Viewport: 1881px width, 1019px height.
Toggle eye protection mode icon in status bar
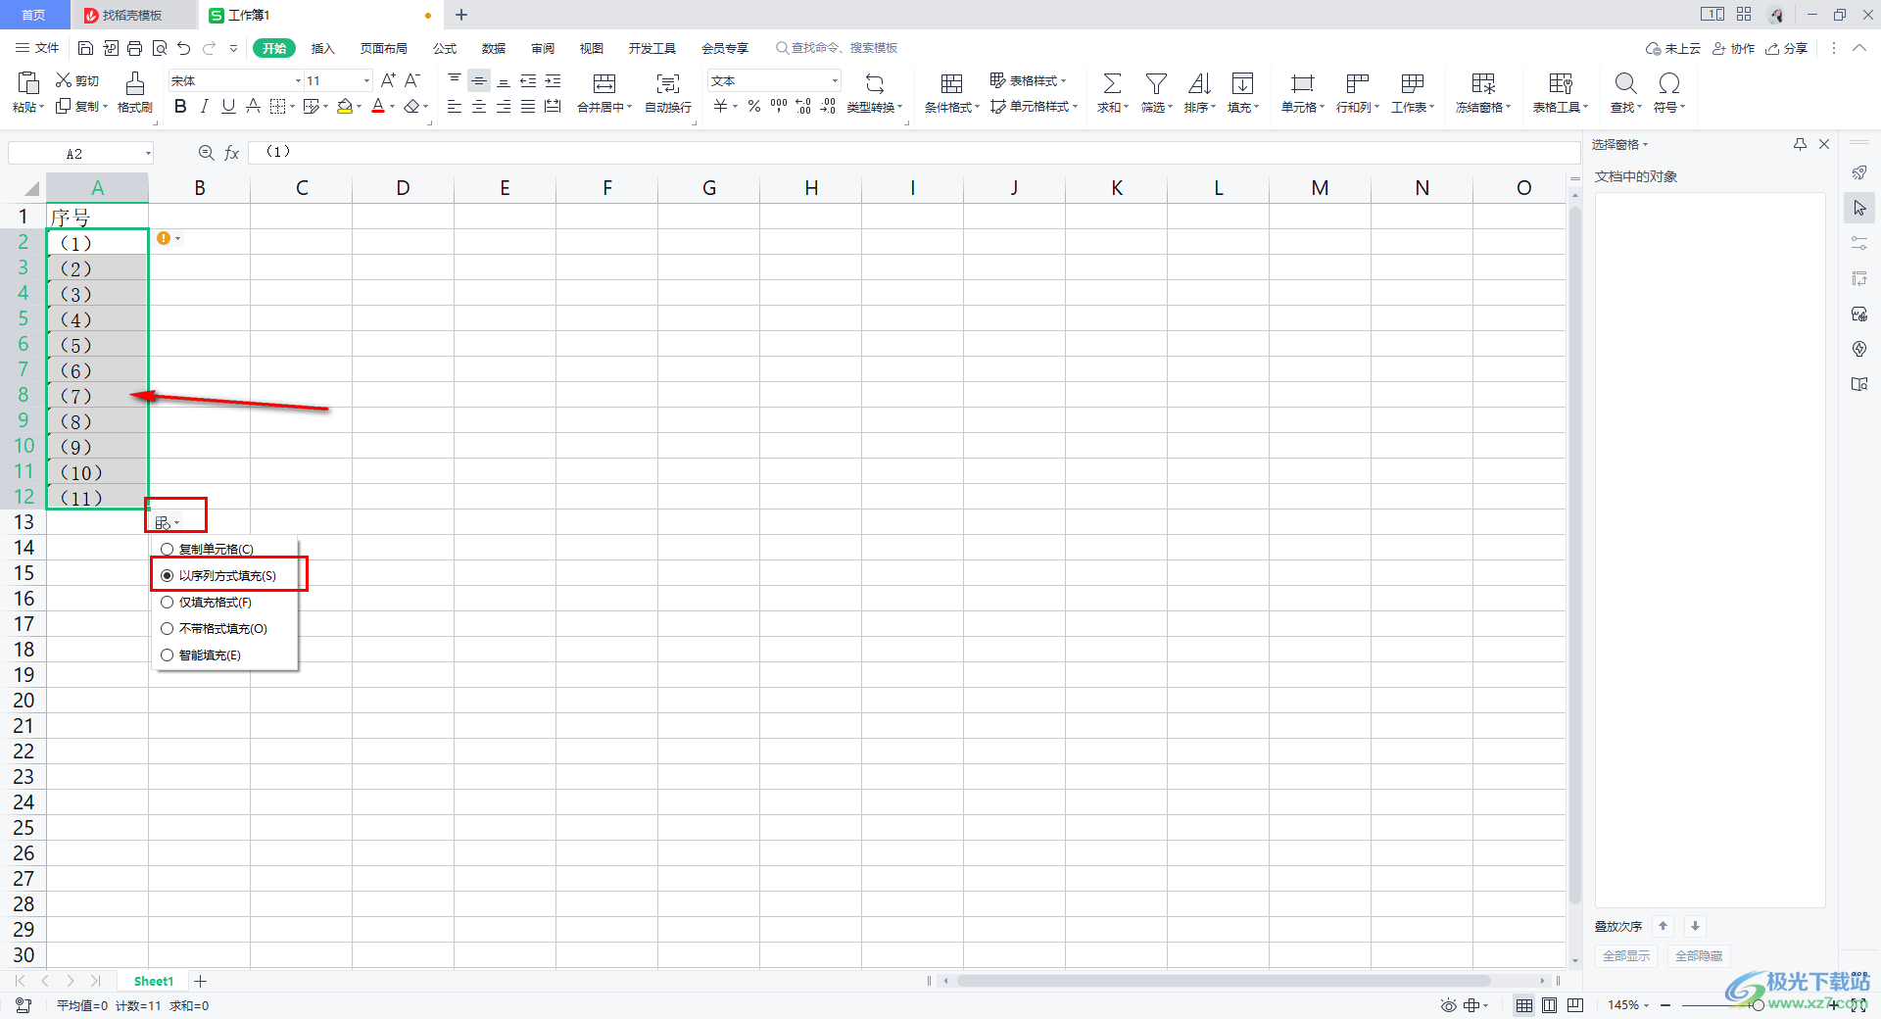pyautogui.click(x=1448, y=1005)
